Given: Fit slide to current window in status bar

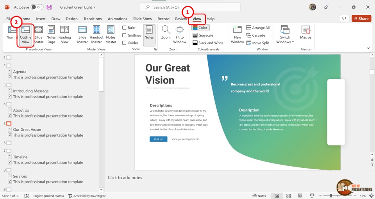Looking at the screenshot, I should (x=371, y=195).
